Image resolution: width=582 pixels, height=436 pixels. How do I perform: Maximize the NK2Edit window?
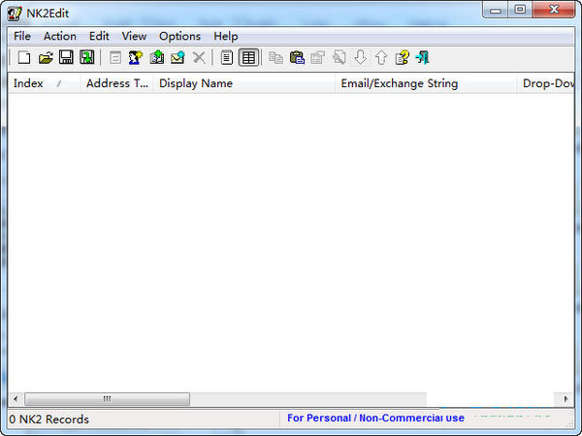(x=520, y=10)
